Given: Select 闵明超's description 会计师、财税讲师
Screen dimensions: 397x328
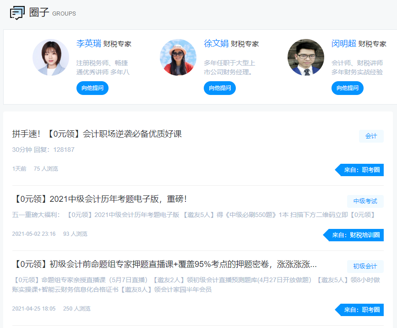Looking at the screenshot, I should click(x=357, y=67).
